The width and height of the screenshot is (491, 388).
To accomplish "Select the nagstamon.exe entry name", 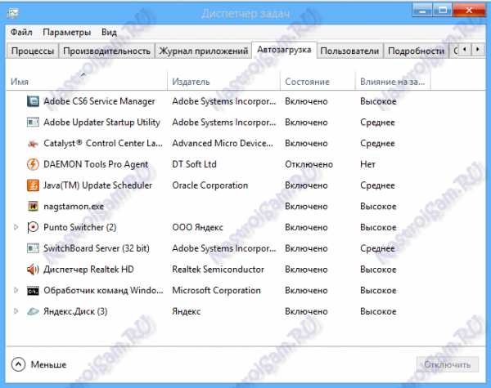I will pyautogui.click(x=74, y=207).
